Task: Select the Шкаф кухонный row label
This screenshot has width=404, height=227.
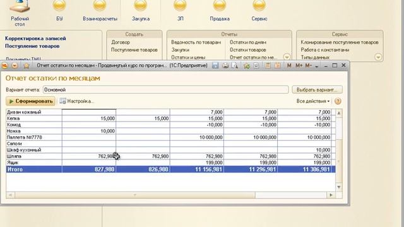Action: point(24,150)
